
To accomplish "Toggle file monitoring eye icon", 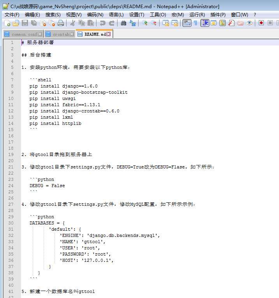I will point(249,23).
